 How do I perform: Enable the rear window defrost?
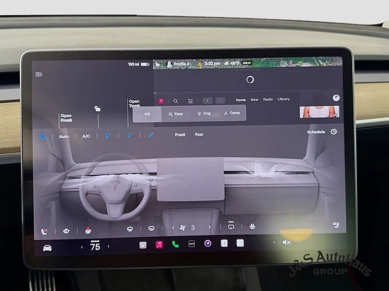click(x=151, y=228)
